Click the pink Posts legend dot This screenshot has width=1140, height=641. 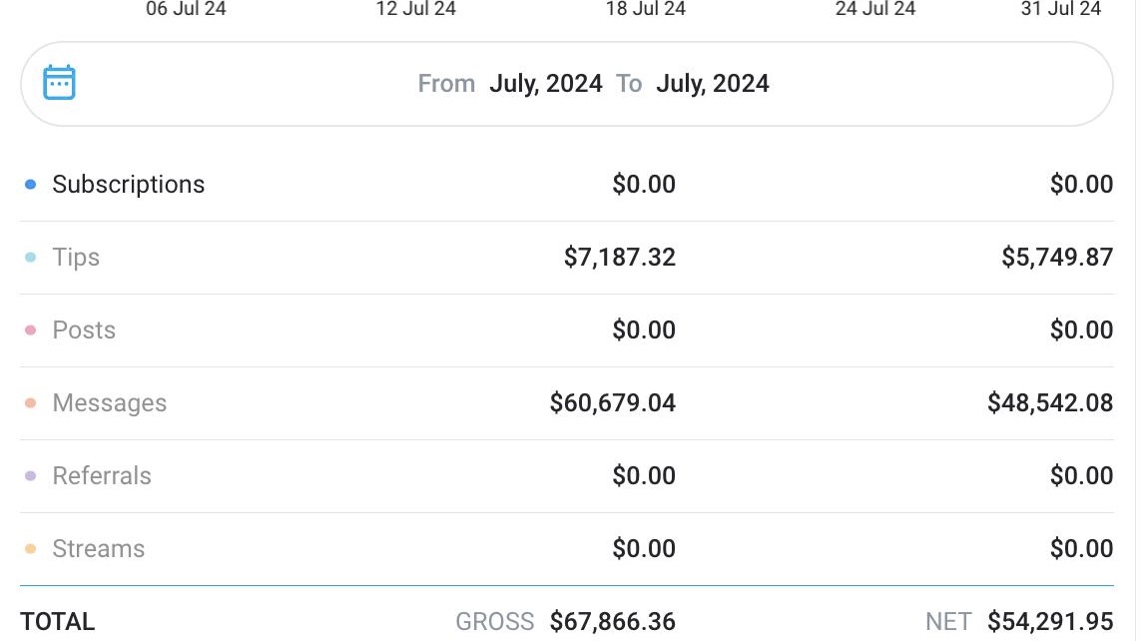(x=31, y=330)
